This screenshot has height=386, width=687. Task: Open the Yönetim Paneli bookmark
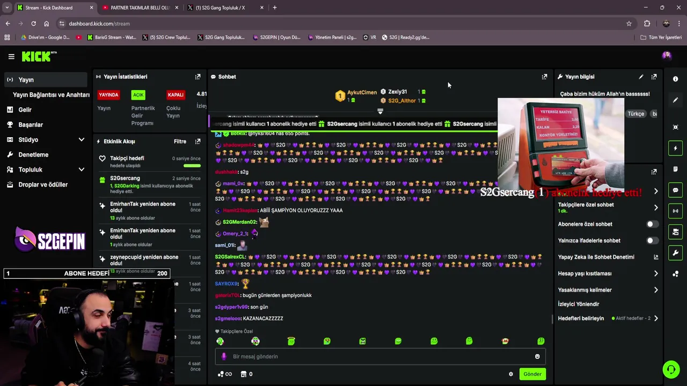(332, 38)
